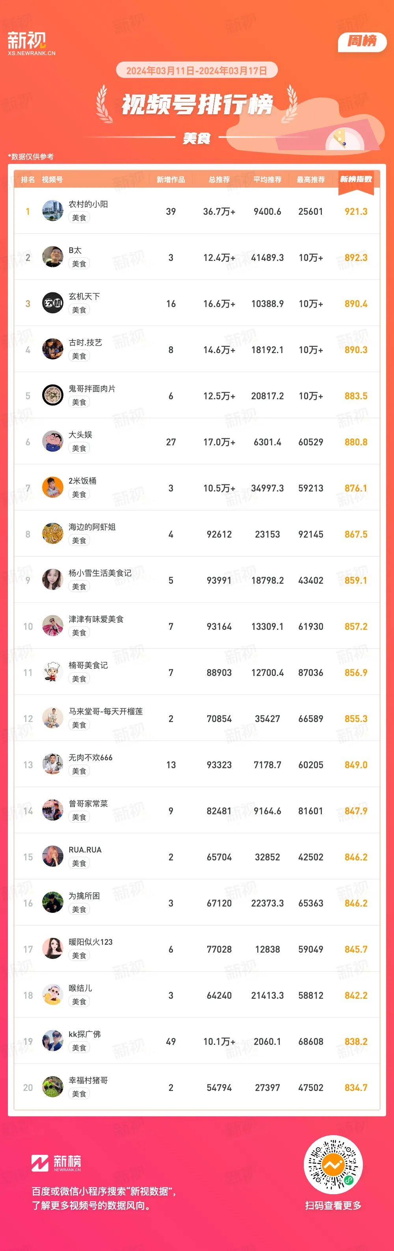394x1251 pixels.
Task: Click the 喉结儿 duck avatar
Action: pyautogui.click(x=52, y=996)
